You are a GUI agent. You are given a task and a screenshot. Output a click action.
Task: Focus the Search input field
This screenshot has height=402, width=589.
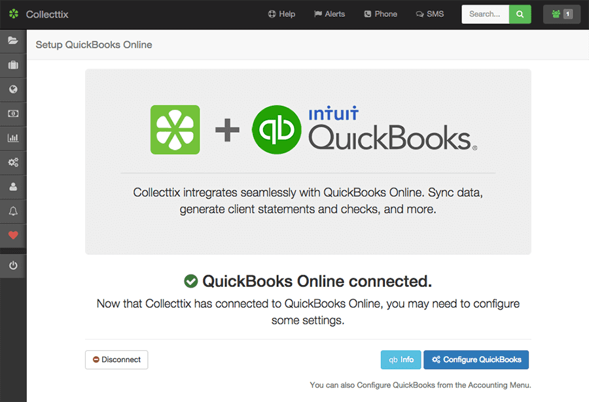pos(486,14)
